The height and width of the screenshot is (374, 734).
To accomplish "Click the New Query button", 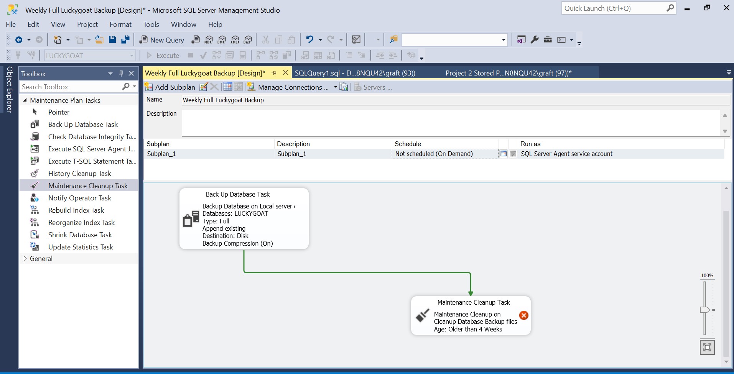I will pos(162,40).
